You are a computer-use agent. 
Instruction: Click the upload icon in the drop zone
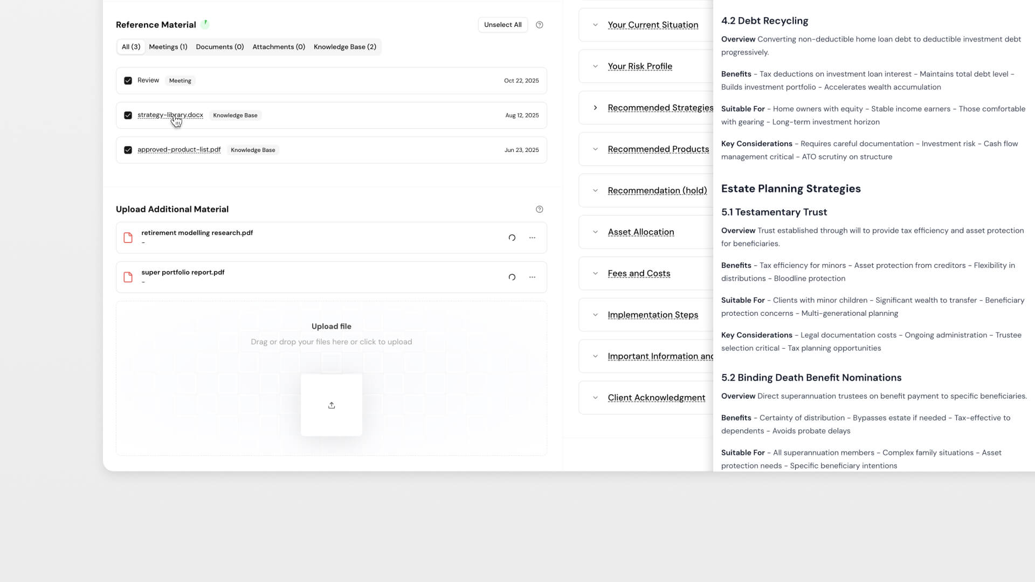332,405
